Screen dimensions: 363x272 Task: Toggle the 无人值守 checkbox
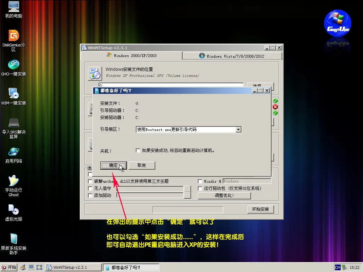90,189
